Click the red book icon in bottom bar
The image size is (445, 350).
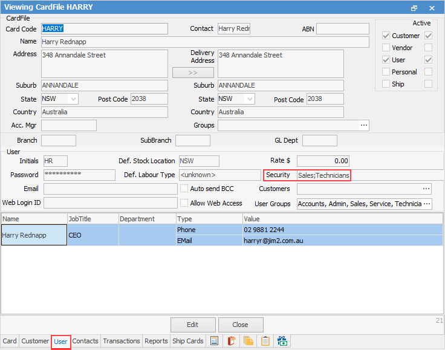pos(231,341)
